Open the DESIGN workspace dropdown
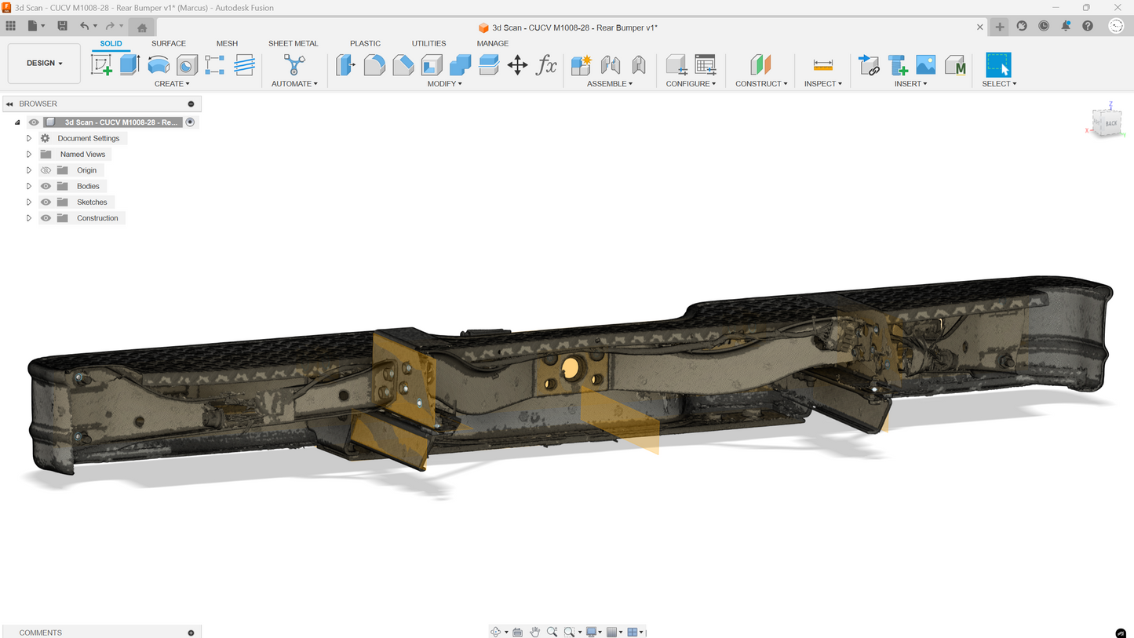Viewport: 1134px width, 638px height. point(44,63)
